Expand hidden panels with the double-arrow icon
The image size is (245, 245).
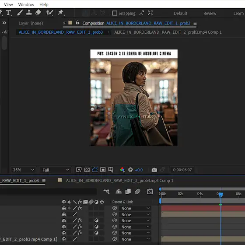(4, 23)
